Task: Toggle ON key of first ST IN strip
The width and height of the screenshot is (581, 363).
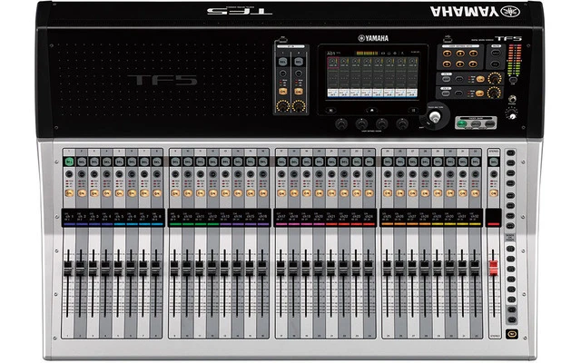Action: 282,91
